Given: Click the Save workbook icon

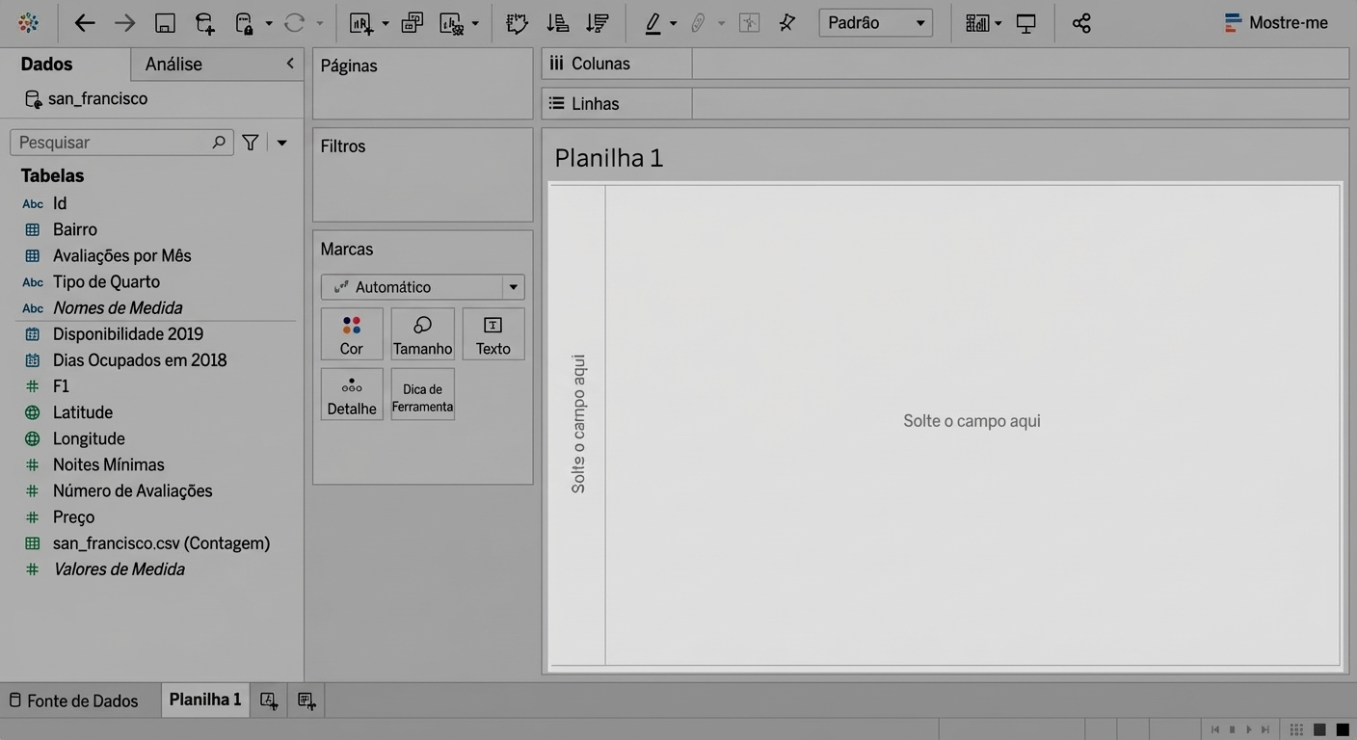Looking at the screenshot, I should (x=165, y=23).
